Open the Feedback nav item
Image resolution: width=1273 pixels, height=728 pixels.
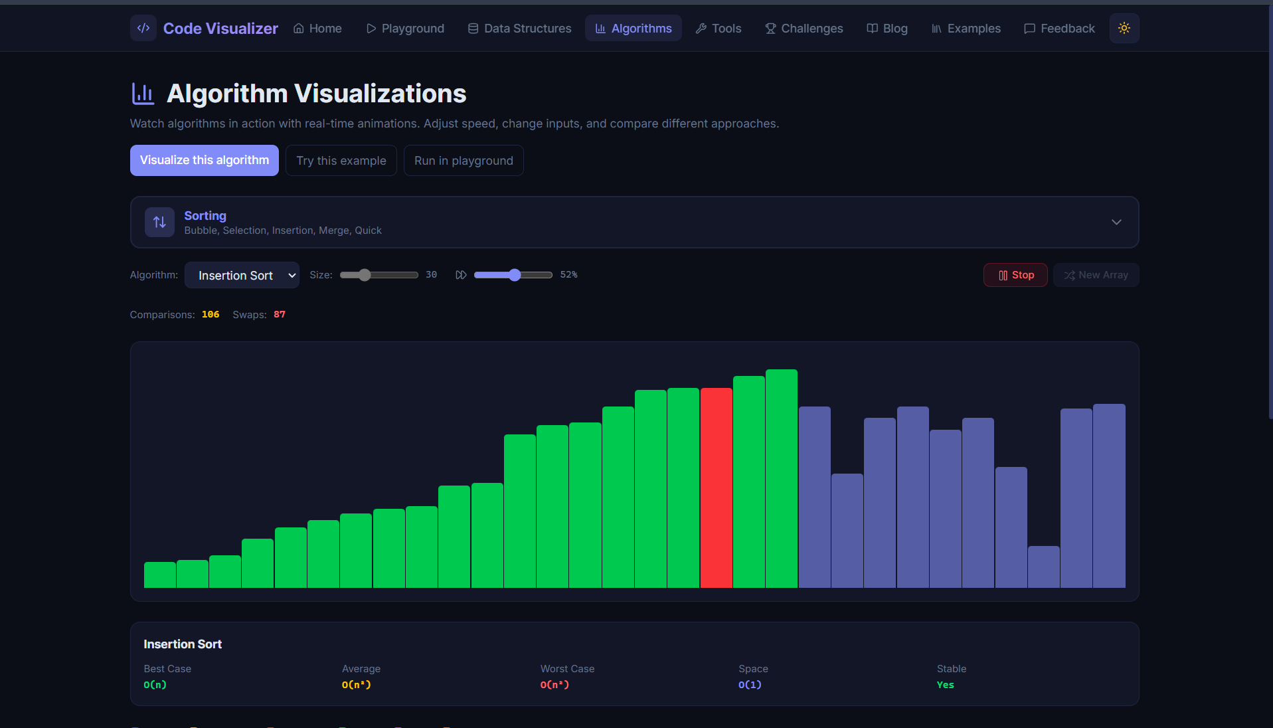click(1059, 28)
